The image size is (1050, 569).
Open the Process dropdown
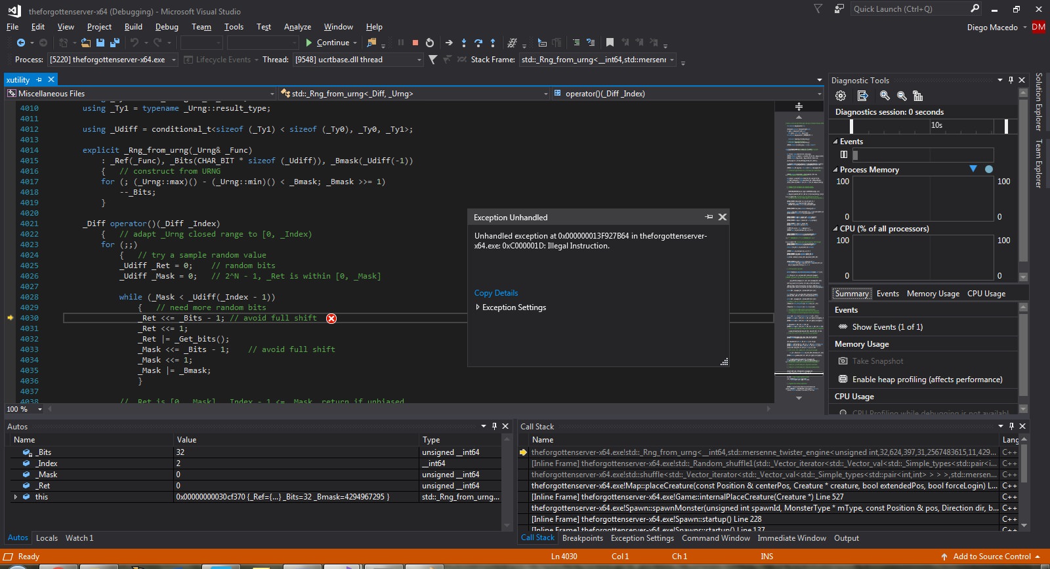pos(174,60)
